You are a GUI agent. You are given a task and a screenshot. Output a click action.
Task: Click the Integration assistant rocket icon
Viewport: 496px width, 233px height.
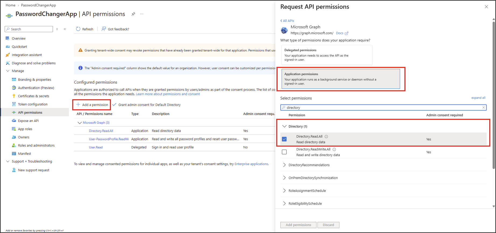tap(8, 55)
